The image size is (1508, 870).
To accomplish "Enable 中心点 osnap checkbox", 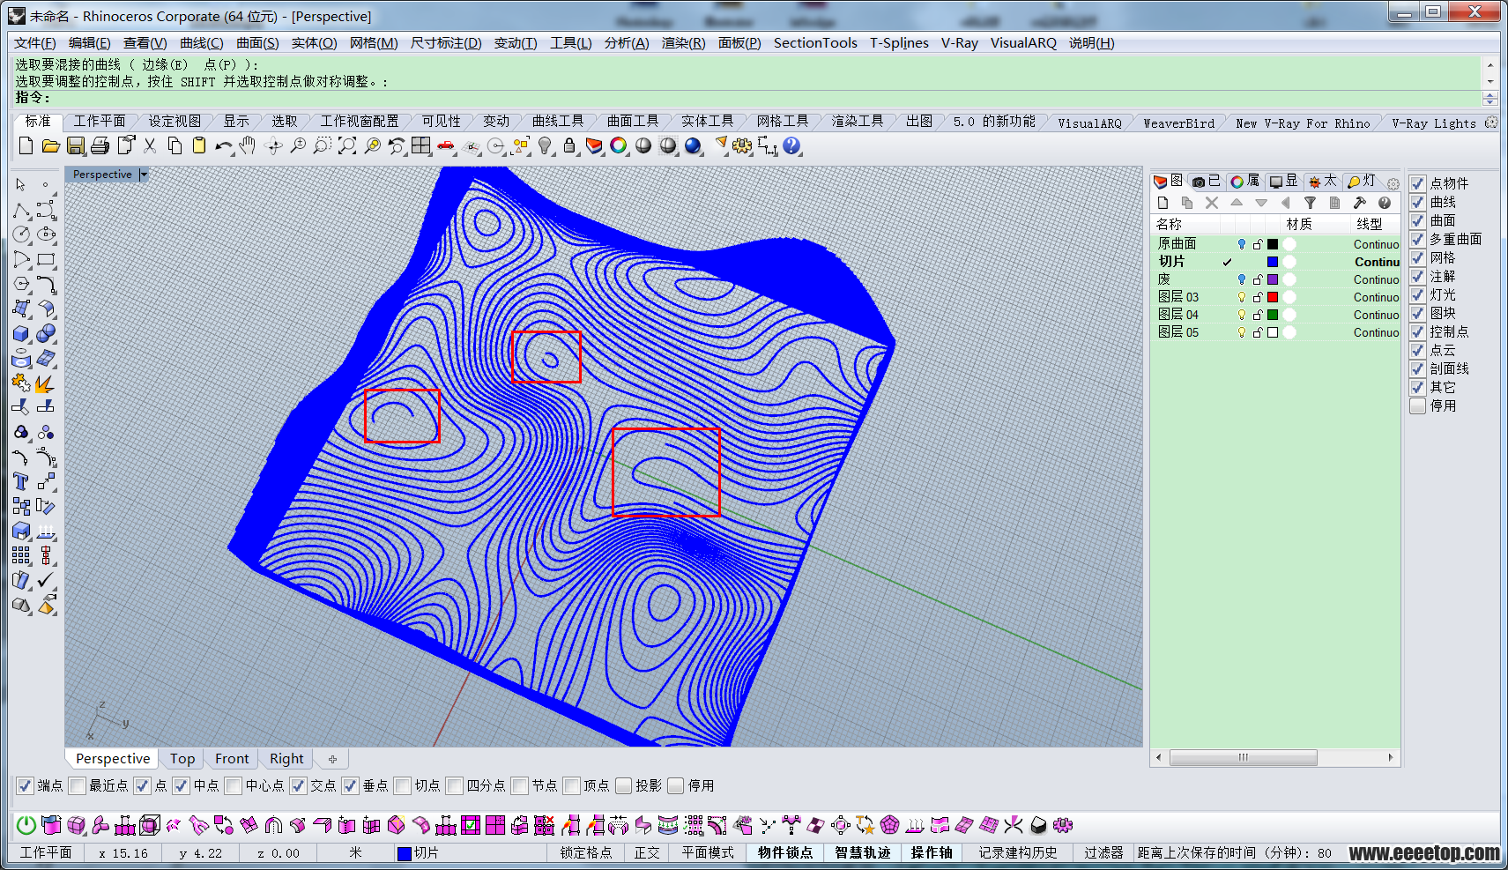I will pos(233,785).
